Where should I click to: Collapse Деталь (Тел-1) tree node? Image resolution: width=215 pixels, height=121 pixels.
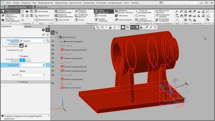click(57, 37)
